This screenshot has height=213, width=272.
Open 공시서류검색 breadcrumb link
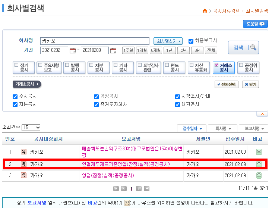[226, 11]
